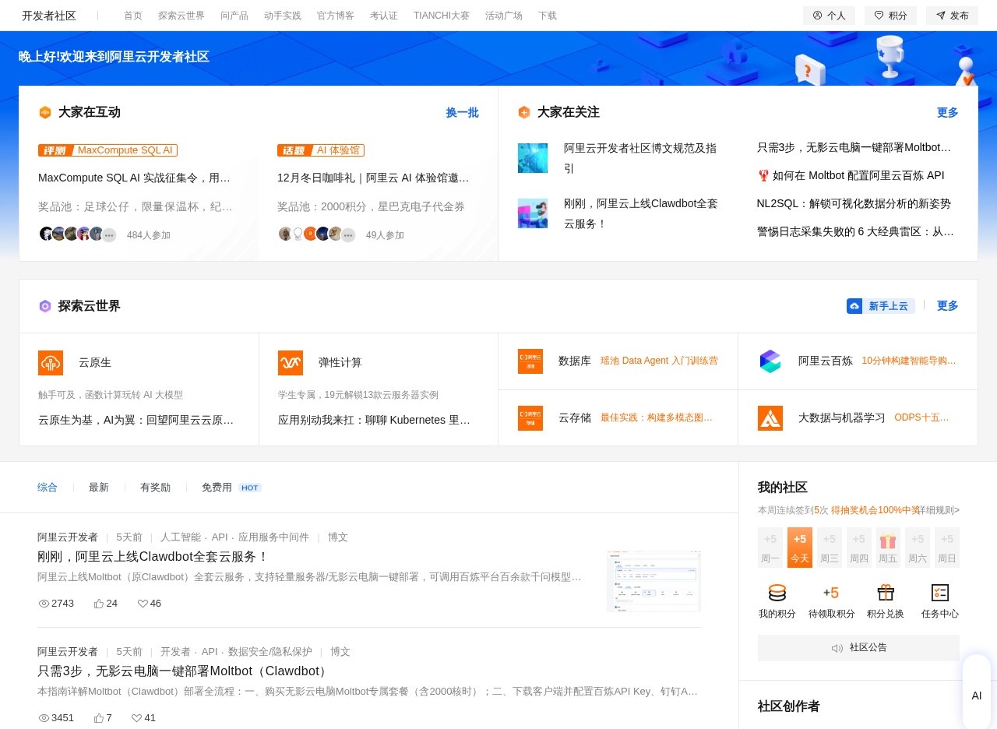The width and height of the screenshot is (997, 729).
Task: Click the 发布 publish button
Action: [952, 15]
